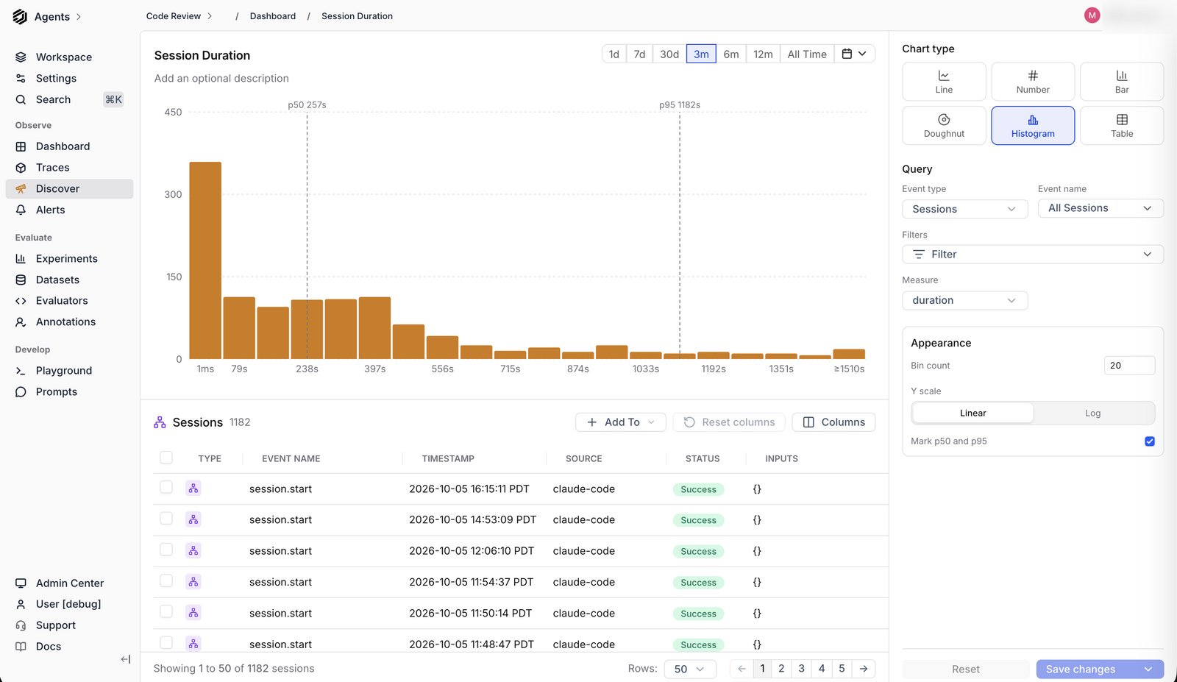Viewport: 1177px width, 682px height.
Task: Open the Save changes arrow menu
Action: (x=1148, y=669)
